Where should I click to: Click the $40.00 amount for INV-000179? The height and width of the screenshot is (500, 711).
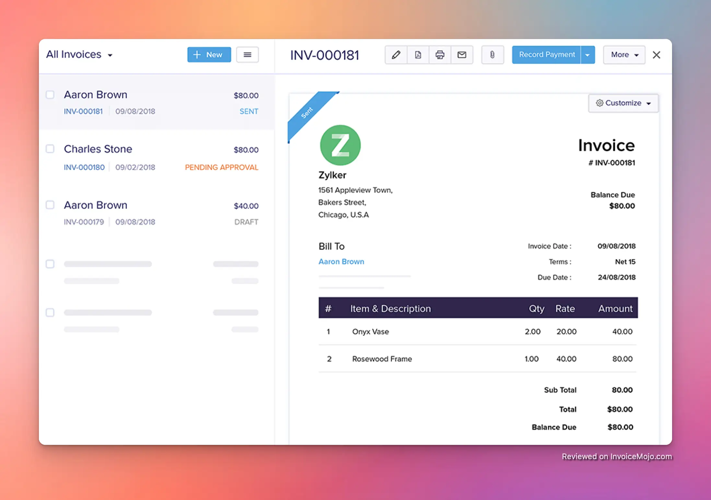[x=246, y=206]
